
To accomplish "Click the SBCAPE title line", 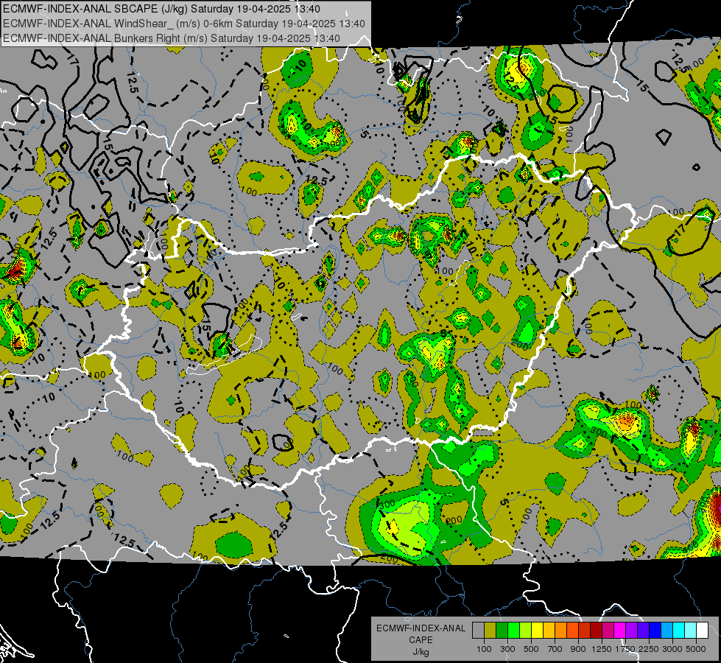I will click(x=161, y=9).
